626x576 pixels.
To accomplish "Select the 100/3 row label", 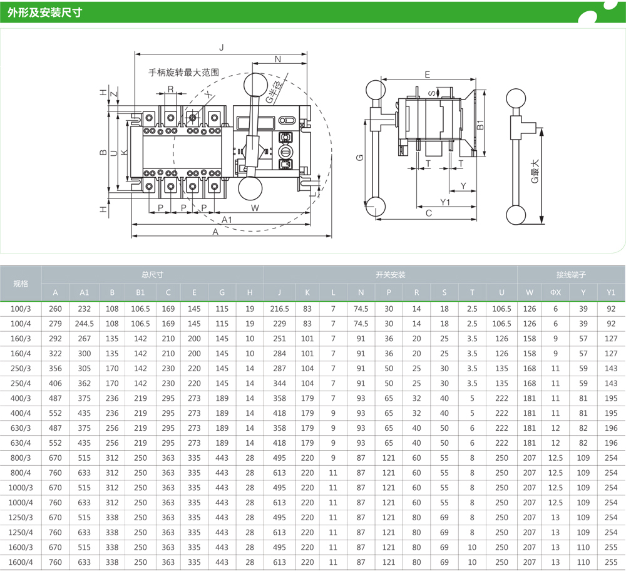I will (x=21, y=309).
